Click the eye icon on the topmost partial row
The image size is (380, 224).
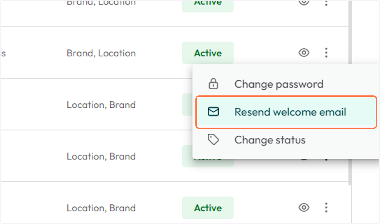click(x=303, y=3)
